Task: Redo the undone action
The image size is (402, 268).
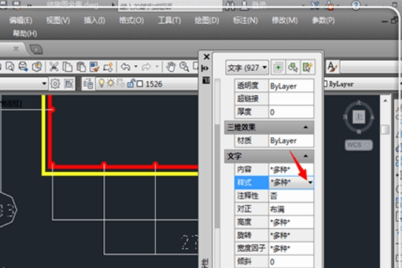Action: (146, 67)
